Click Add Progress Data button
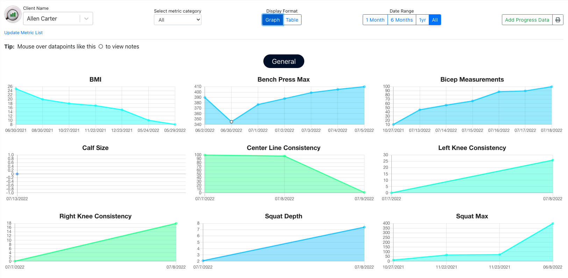568x278 pixels. [527, 20]
